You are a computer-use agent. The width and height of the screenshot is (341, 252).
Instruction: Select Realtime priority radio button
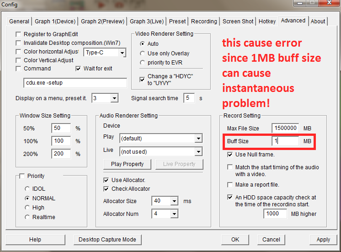(27, 217)
